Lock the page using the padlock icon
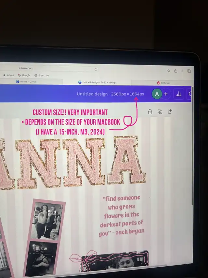The height and width of the screenshot is (278, 208). point(150,112)
